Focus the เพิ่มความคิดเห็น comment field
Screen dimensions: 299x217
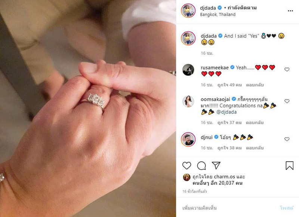click(x=229, y=208)
